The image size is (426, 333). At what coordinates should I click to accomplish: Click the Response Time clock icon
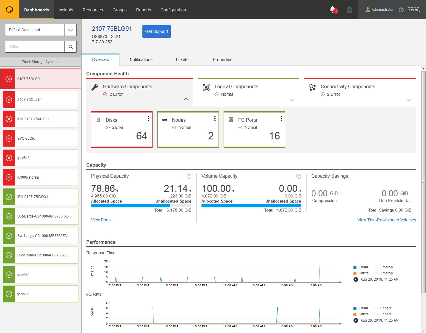[356, 279]
